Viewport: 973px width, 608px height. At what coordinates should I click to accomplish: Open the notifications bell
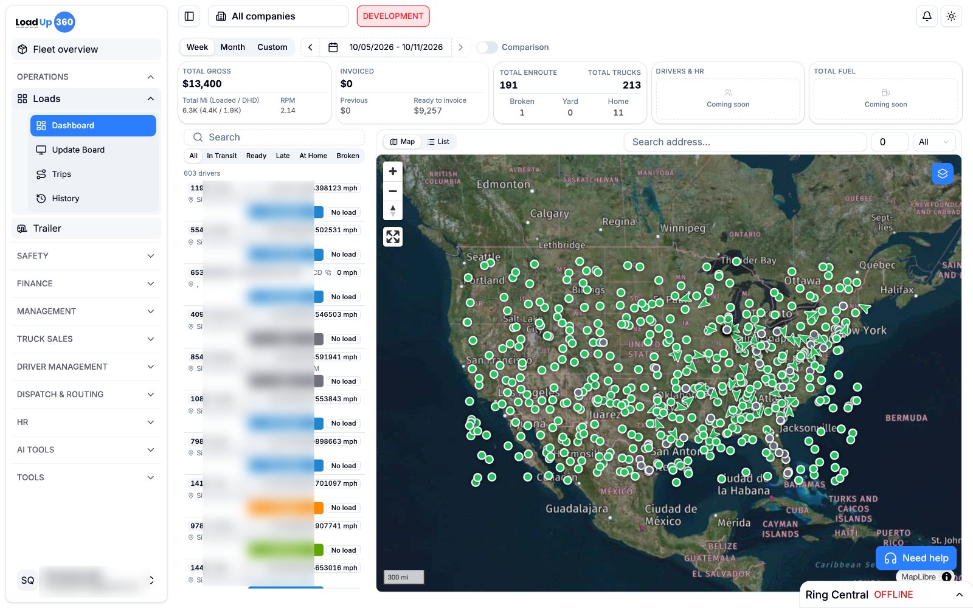927,16
